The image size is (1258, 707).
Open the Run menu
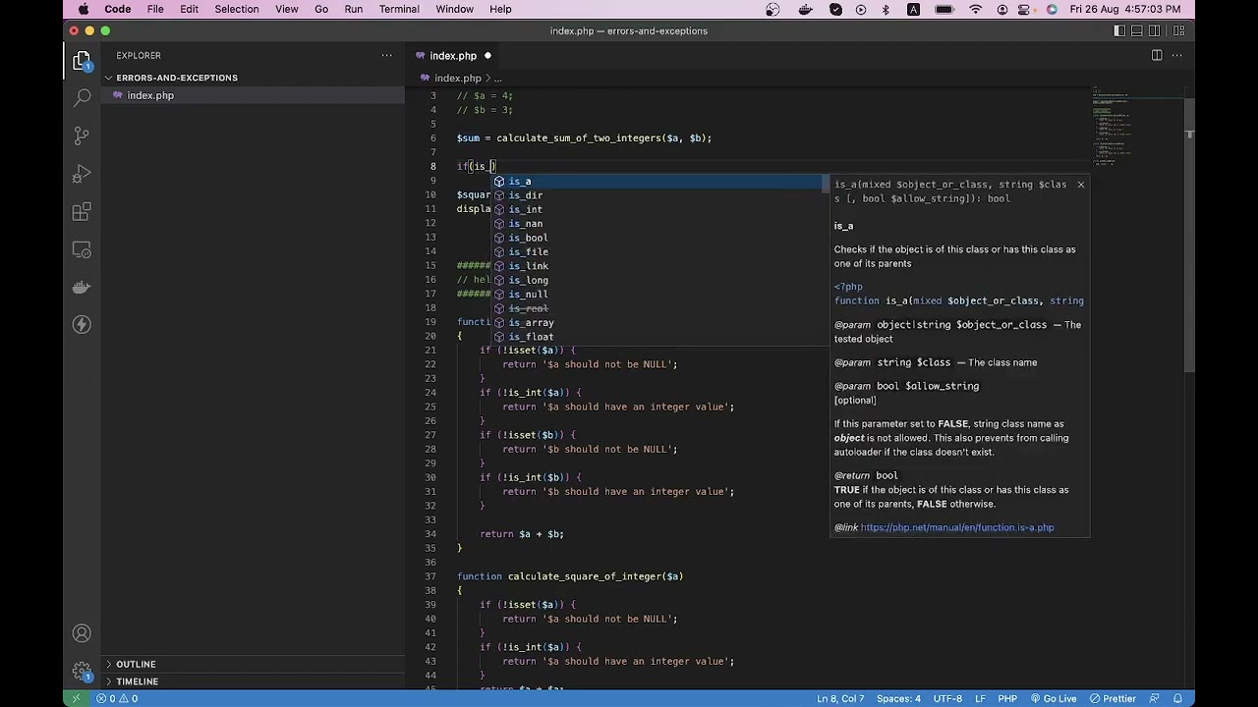coord(354,9)
